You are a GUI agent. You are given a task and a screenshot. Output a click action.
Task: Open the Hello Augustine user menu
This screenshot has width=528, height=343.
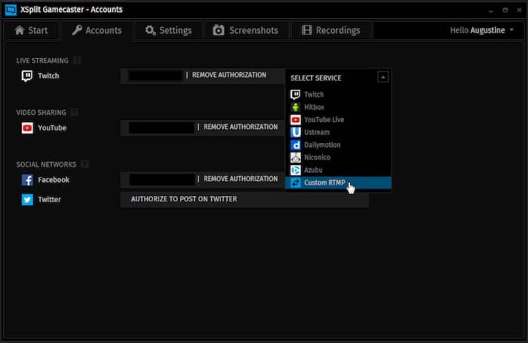(x=482, y=30)
